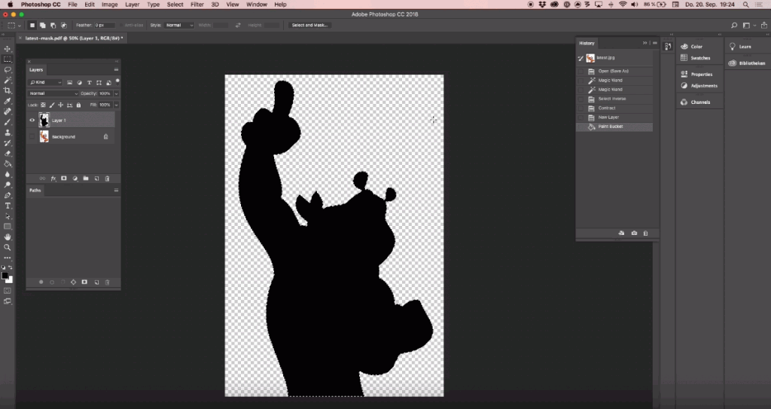The height and width of the screenshot is (409, 771).
Task: Select the Lasso tool
Action: pyautogui.click(x=8, y=69)
